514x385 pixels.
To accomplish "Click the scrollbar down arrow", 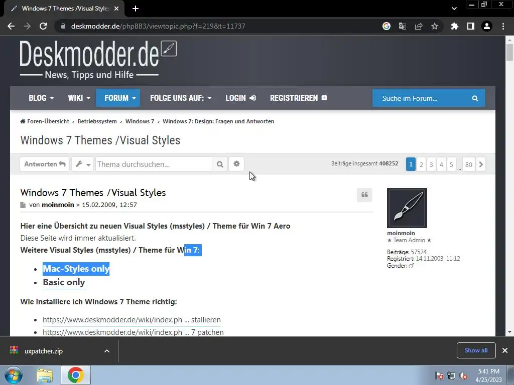I will [x=509, y=332].
